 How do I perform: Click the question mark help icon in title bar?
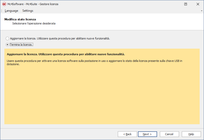pos(186,4)
